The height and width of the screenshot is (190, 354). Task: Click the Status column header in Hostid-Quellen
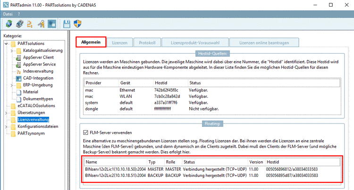click(264, 83)
